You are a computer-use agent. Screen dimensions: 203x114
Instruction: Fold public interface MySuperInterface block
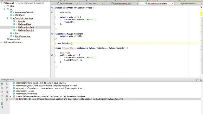click(55, 8)
